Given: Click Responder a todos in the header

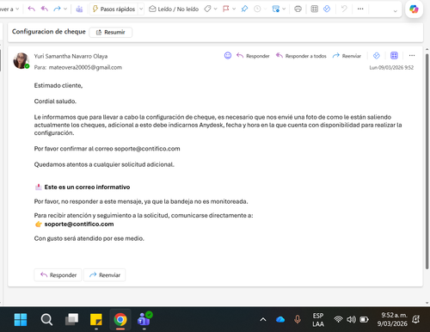Looking at the screenshot, I should [x=301, y=56].
